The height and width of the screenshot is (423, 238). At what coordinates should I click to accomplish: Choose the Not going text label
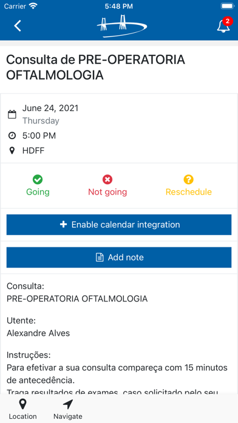pos(107,192)
